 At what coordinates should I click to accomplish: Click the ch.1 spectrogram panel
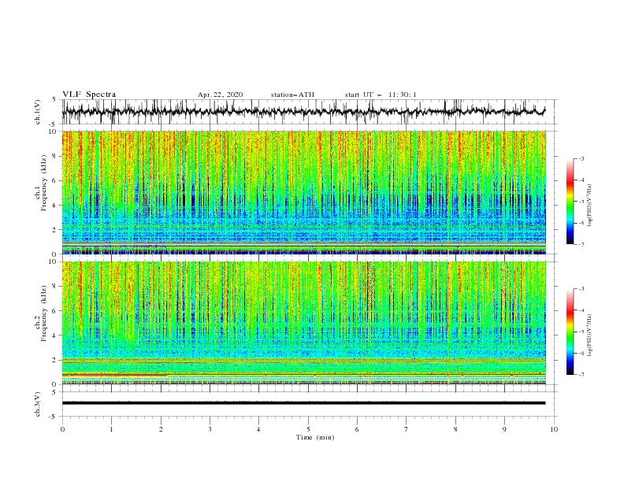pyautogui.click(x=304, y=192)
